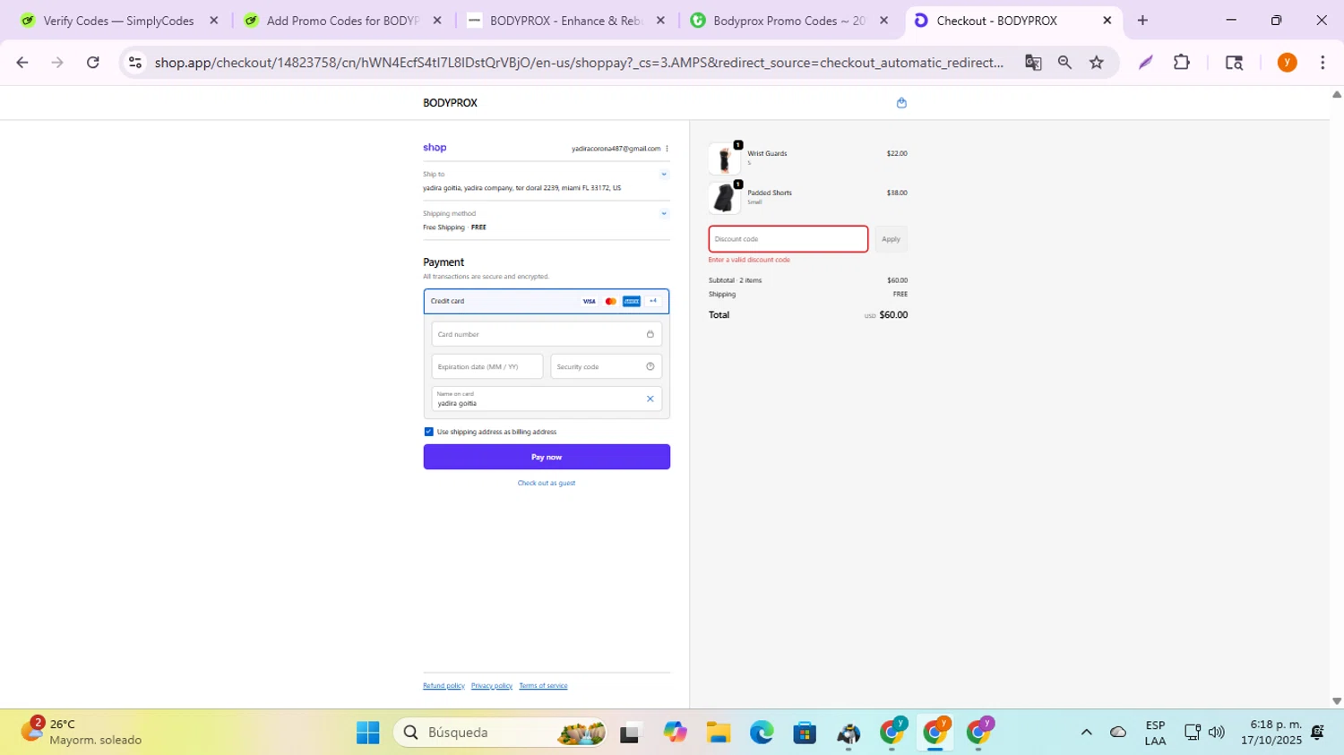Expand the Shipping method section
This screenshot has height=755, width=1344.
(x=664, y=214)
